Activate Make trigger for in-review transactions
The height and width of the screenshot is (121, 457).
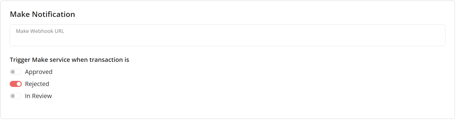pos(16,96)
